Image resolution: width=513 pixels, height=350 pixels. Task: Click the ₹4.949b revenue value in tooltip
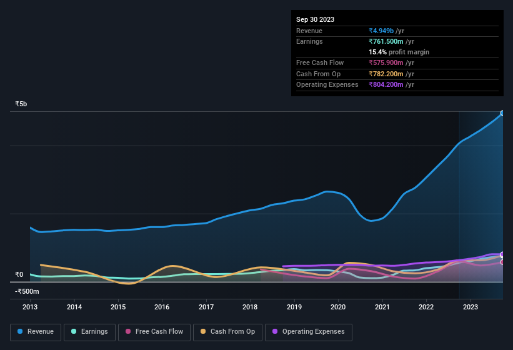[381, 31]
